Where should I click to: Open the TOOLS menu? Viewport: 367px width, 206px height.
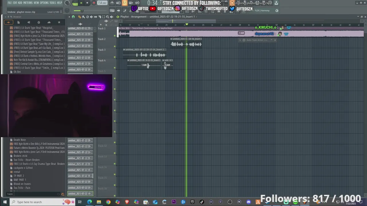53,3
